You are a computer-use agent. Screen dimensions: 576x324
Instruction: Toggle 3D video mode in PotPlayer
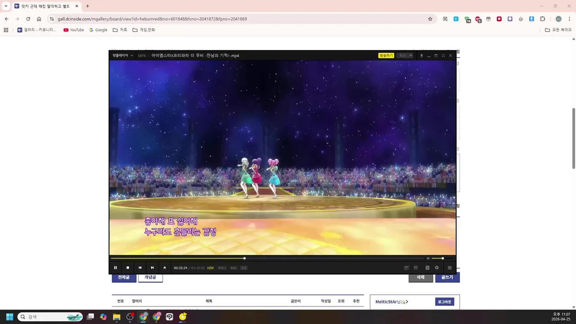pos(416,267)
